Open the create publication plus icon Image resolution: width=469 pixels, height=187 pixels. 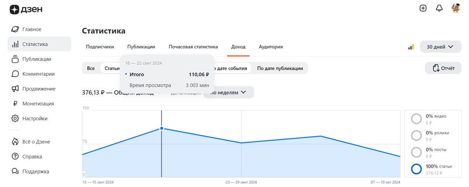[423, 8]
